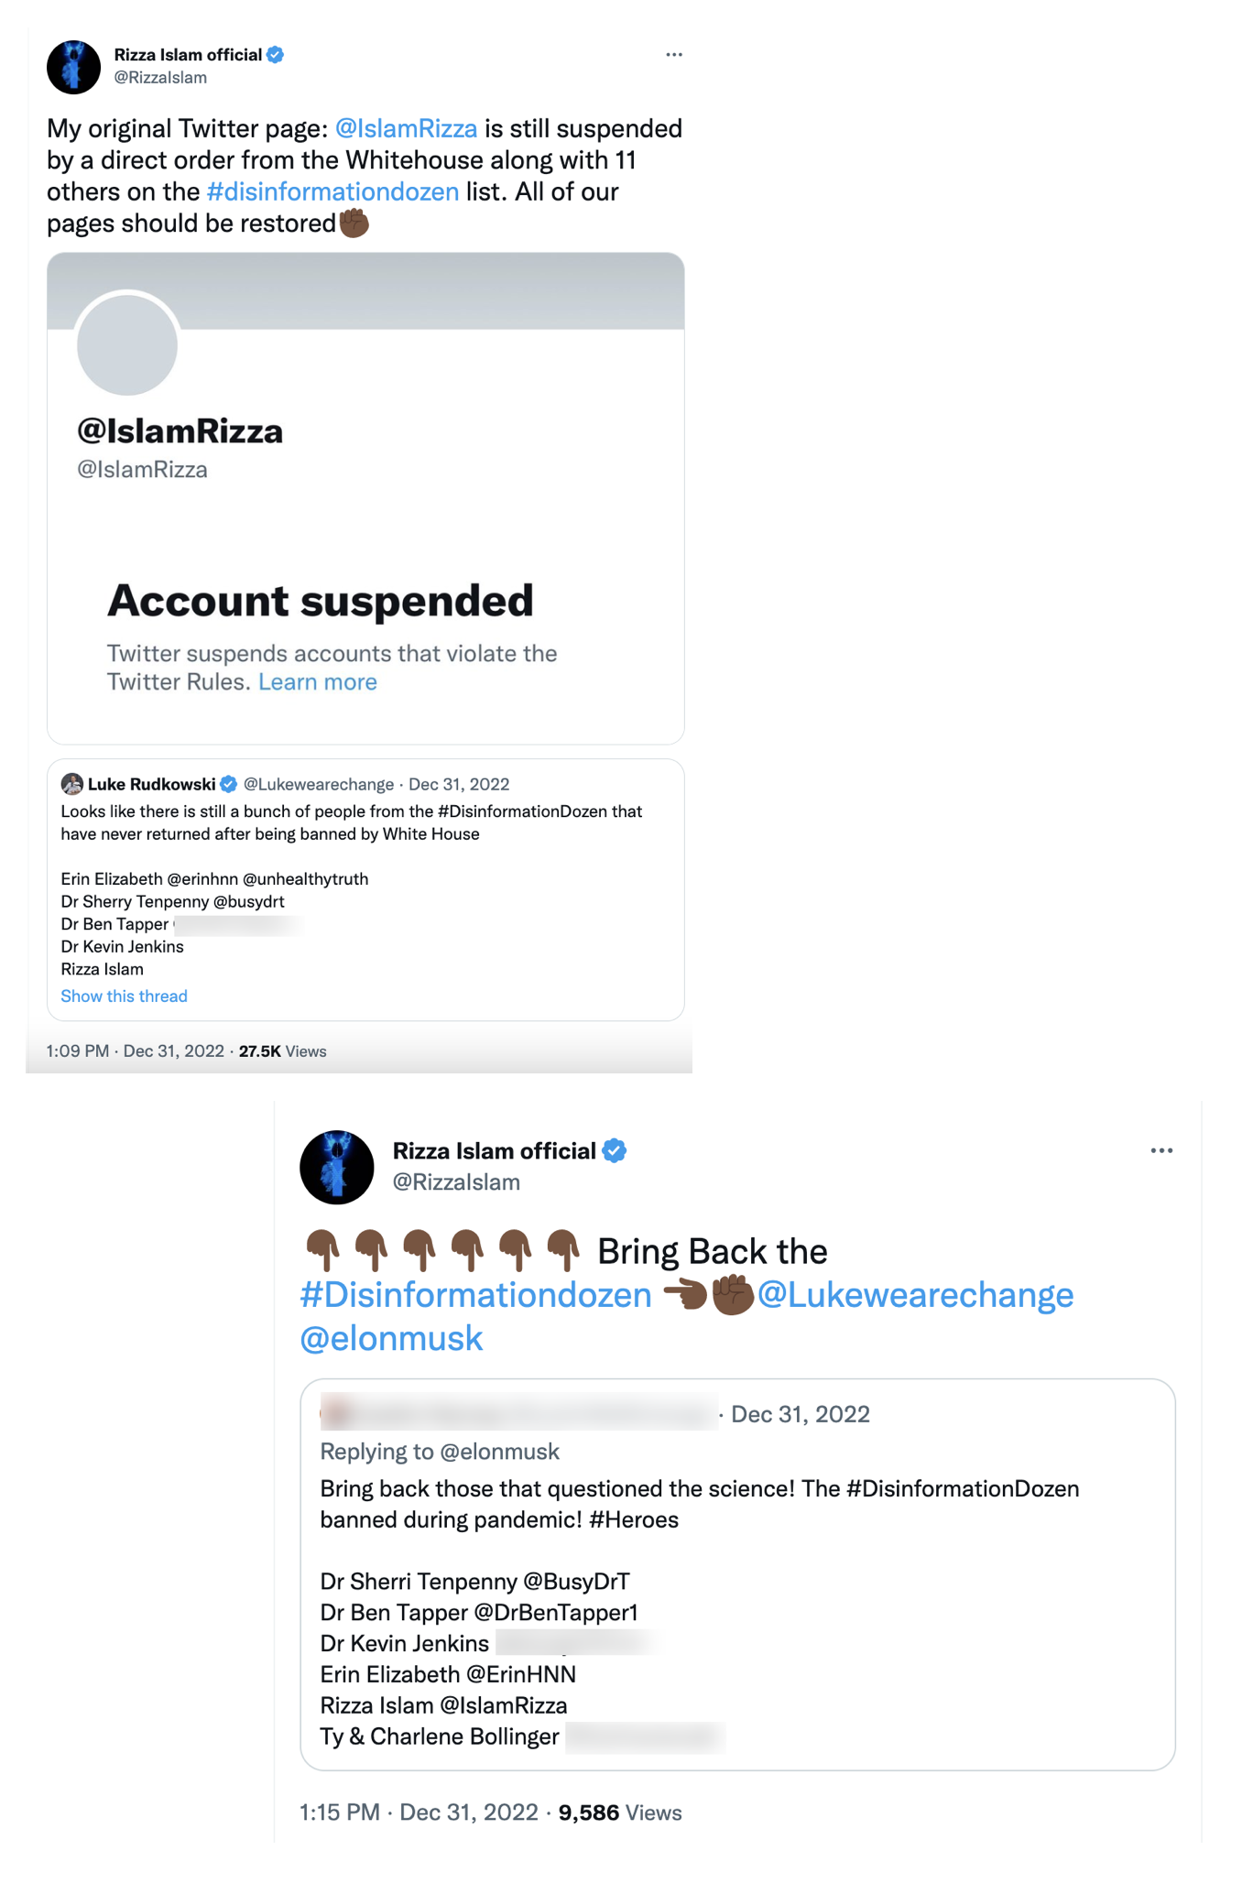Open the three-dot menu on top tweet
Image resolution: width=1253 pixels, height=1883 pixels.
point(674,55)
